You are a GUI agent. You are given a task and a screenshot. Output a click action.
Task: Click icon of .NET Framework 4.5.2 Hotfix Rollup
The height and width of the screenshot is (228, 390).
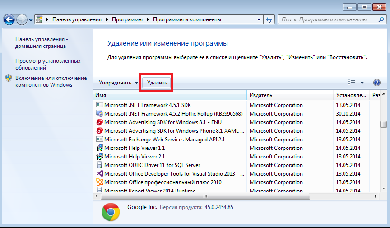99,113
